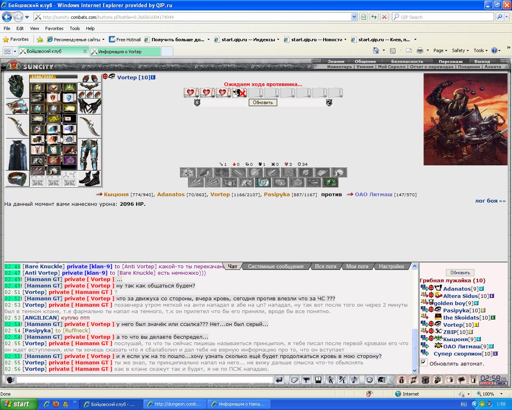This screenshot has width=512, height=410.
Task: Open the address bar history dropdown
Action: (354, 17)
